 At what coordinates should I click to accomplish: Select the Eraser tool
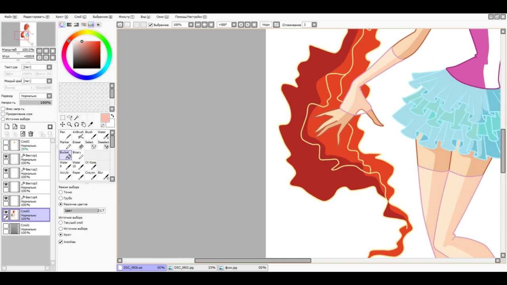click(x=78, y=144)
